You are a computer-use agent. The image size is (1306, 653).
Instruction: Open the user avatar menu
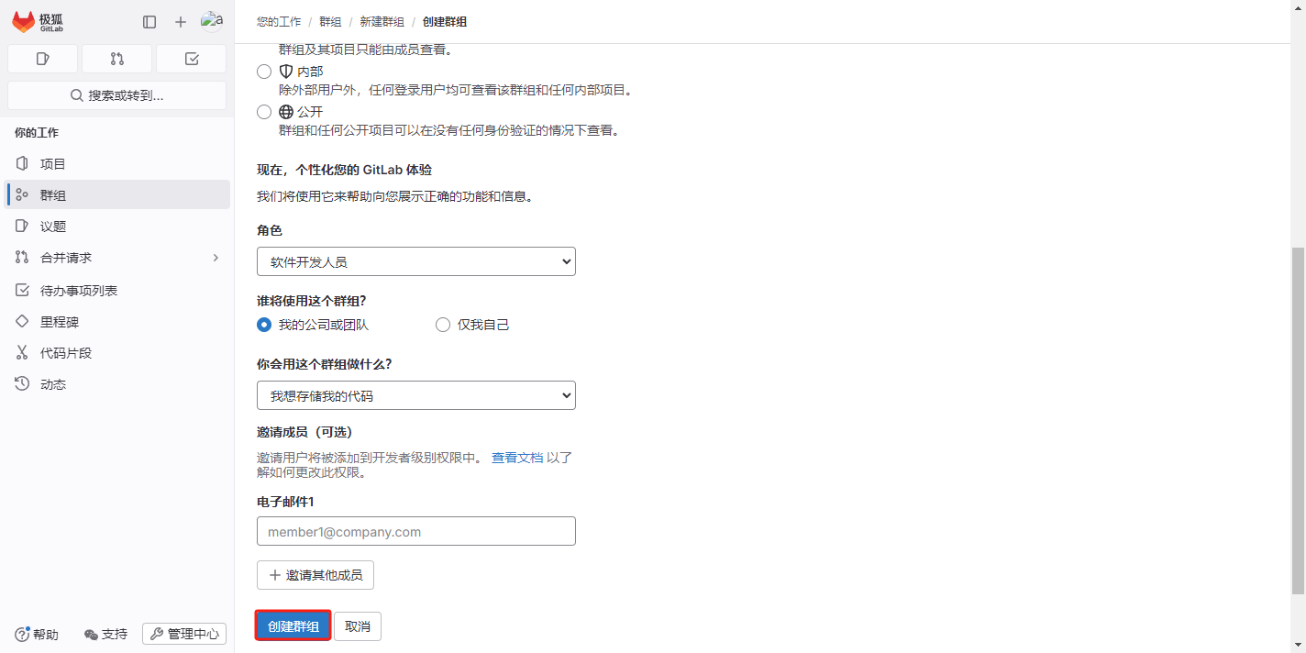point(212,21)
